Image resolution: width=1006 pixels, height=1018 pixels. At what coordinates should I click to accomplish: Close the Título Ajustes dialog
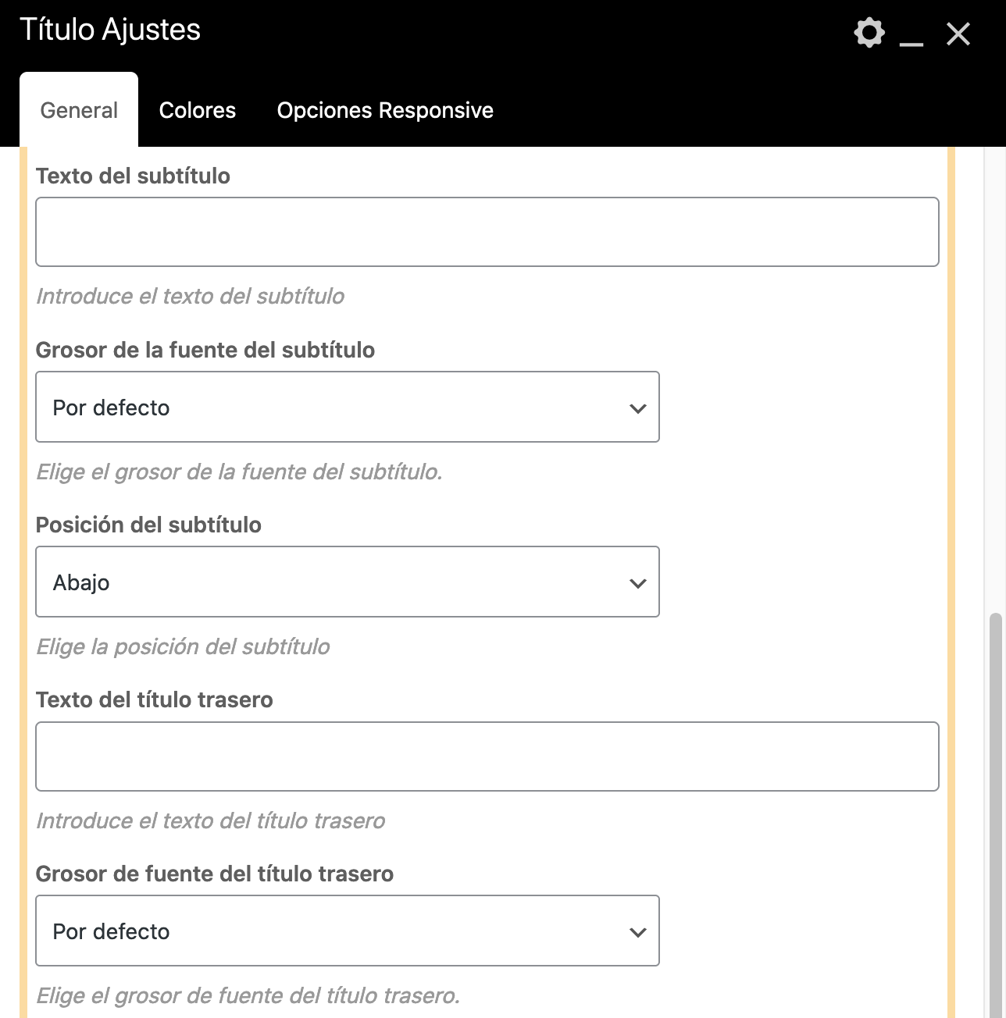coord(958,34)
